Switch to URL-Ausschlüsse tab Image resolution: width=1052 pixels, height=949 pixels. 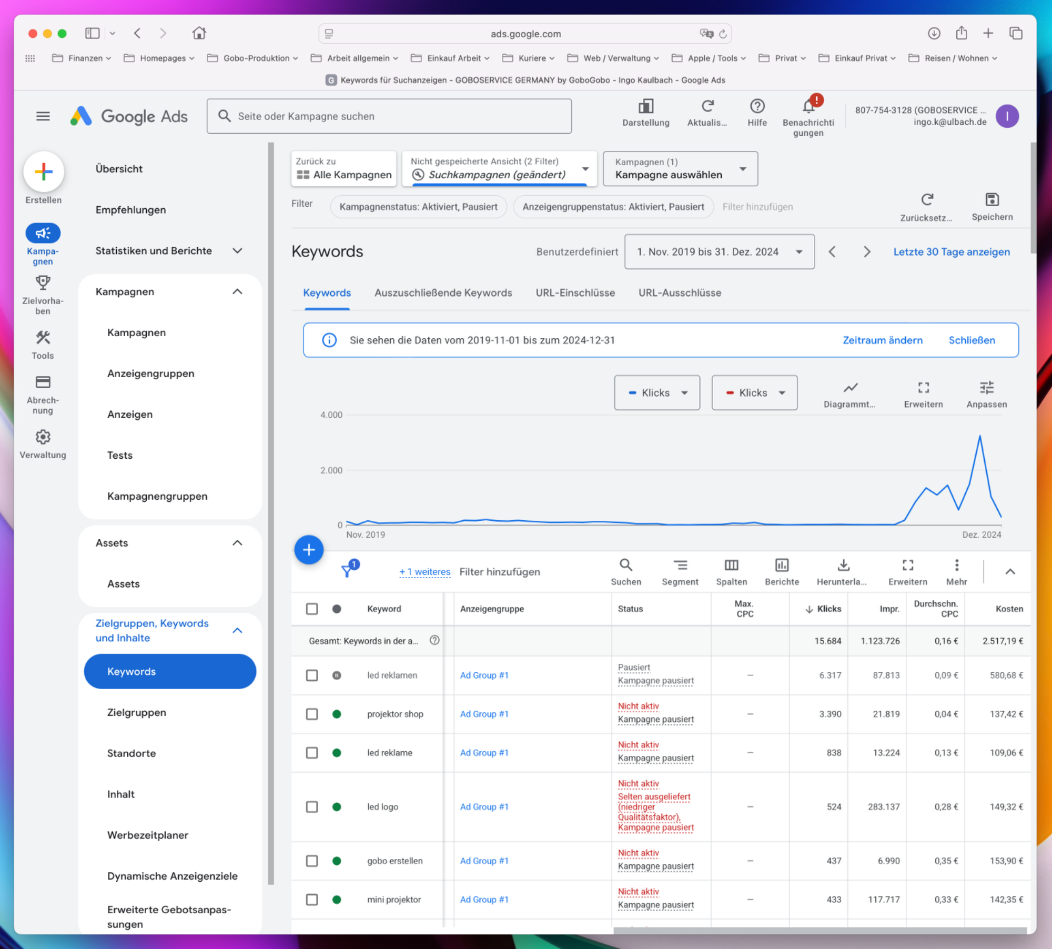pos(680,293)
